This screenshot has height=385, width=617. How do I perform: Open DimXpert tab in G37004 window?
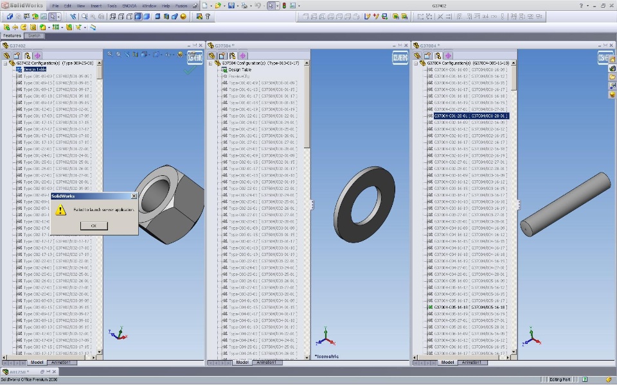(448, 56)
